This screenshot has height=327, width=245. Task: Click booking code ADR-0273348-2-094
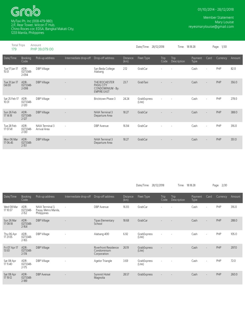(27, 72)
